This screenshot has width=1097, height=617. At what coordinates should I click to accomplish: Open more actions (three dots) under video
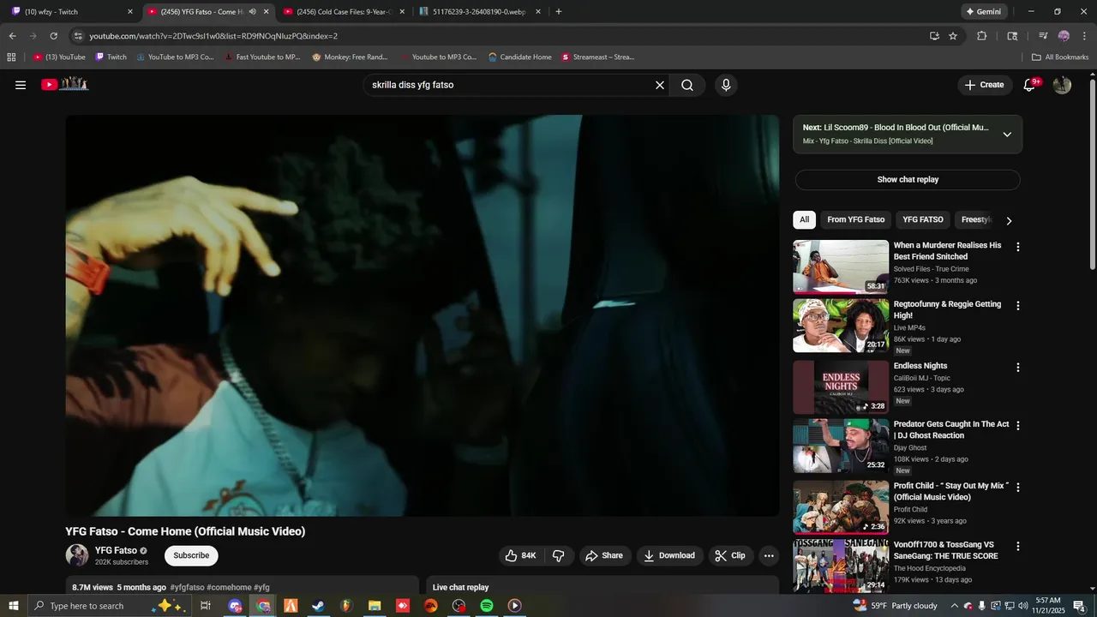tap(769, 555)
